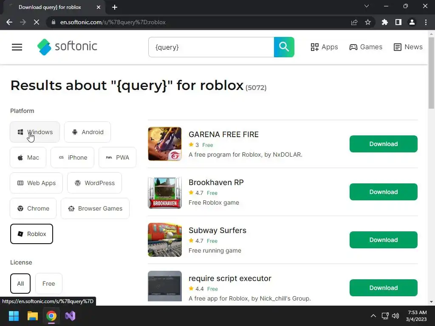Select the WordPress platform filter

coord(94,183)
